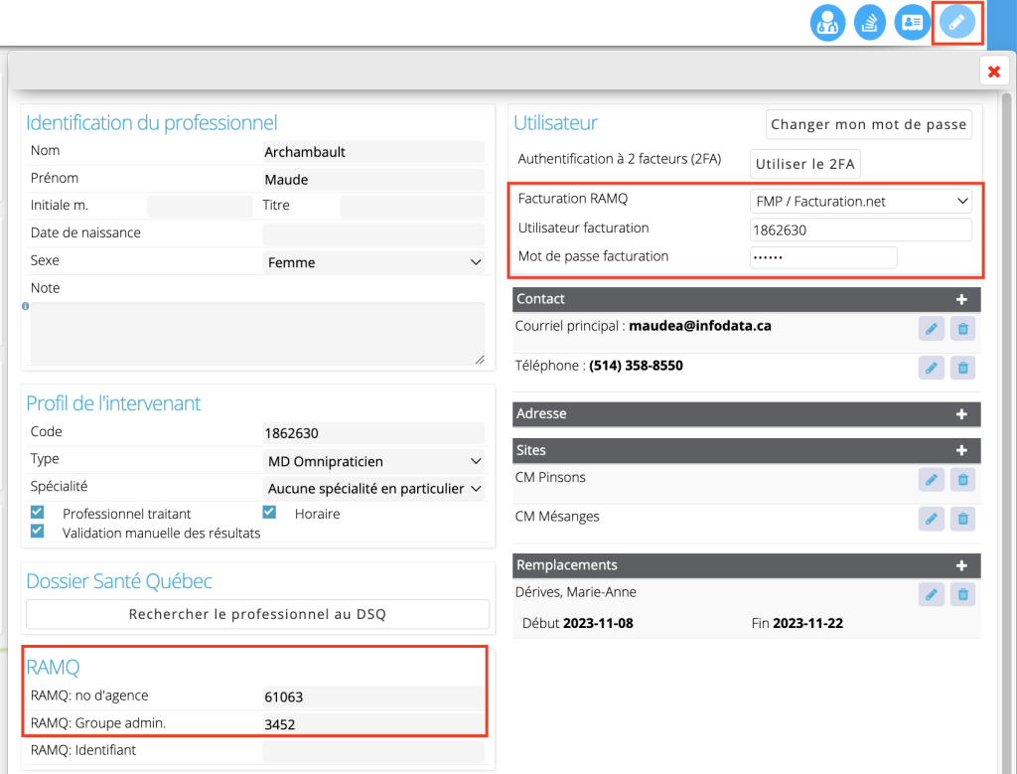
Task: Open the Spécialité dropdown
Action: 373,489
